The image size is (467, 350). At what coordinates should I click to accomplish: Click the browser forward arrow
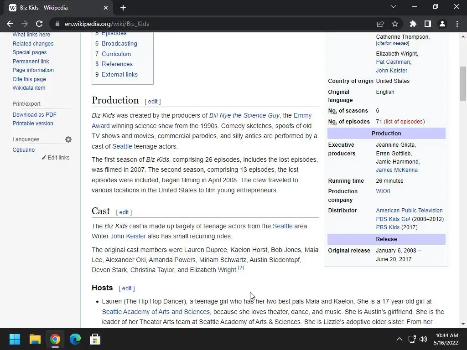25,24
